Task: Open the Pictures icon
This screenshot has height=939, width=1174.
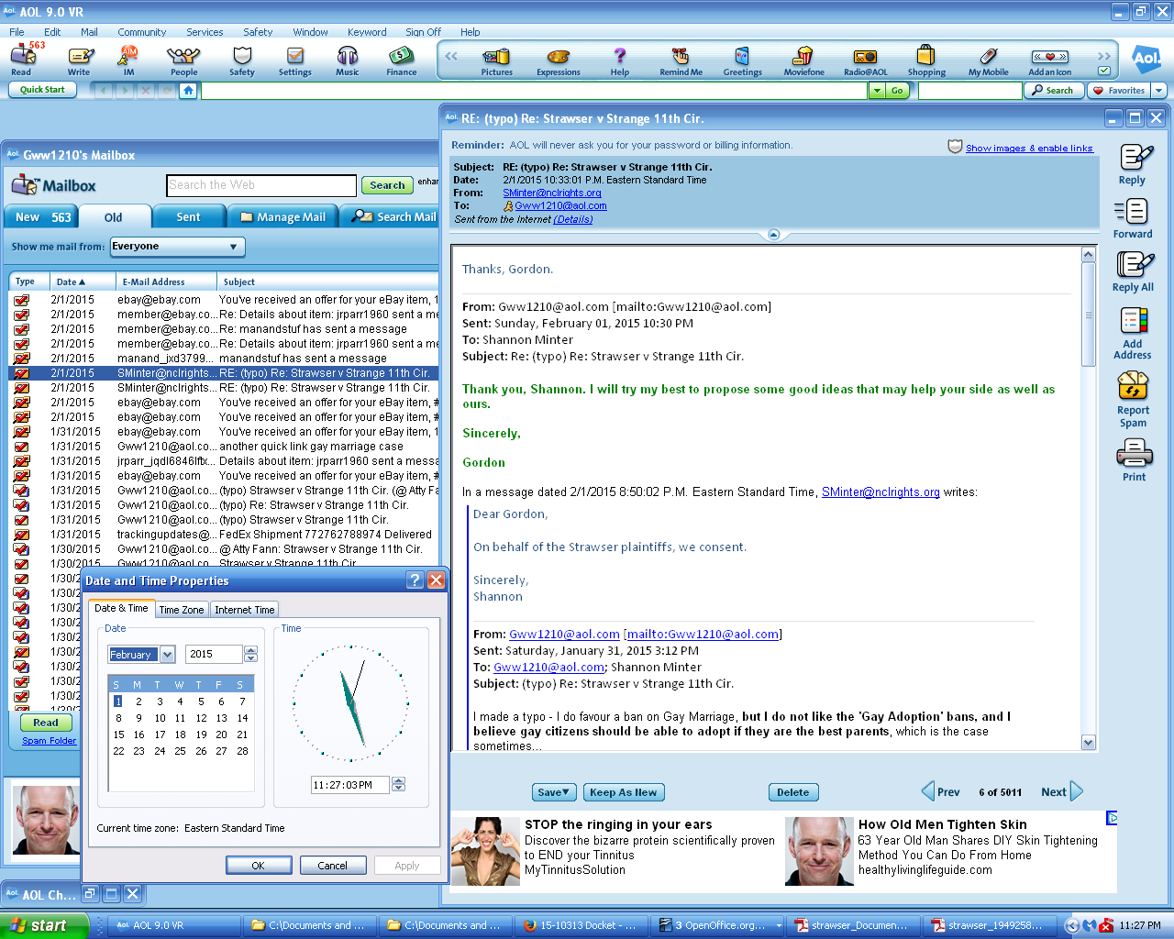Action: click(497, 61)
